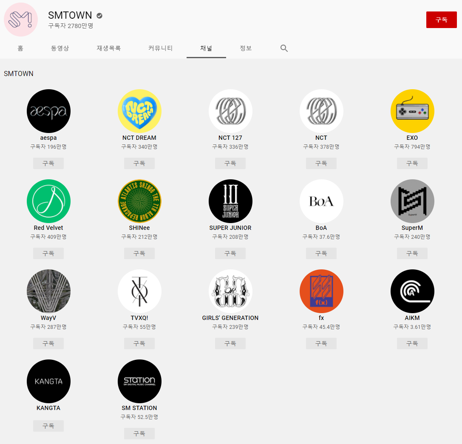Open the NCT DREAM heart logo

[139, 111]
